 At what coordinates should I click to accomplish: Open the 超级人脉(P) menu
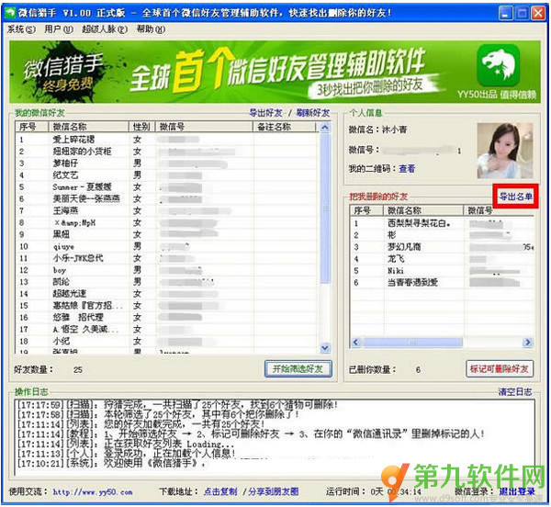[105, 29]
